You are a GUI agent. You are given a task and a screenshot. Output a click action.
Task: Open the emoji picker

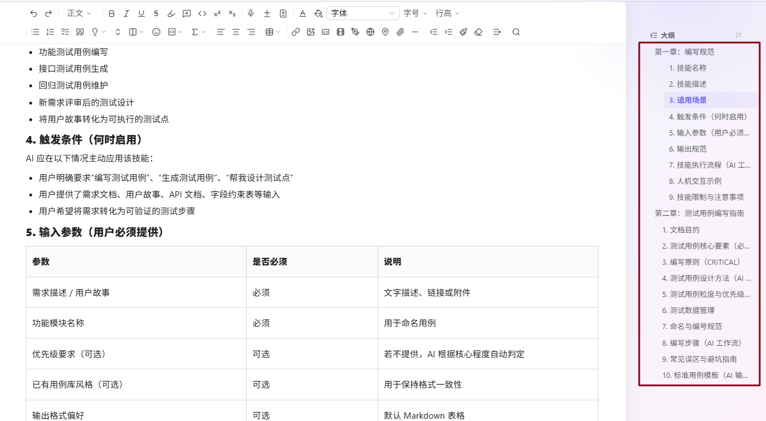(x=156, y=32)
